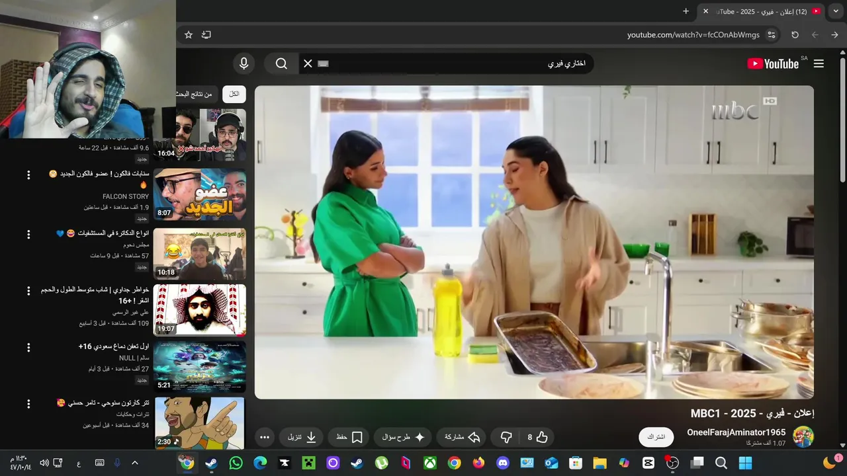Open options for تتر كارتون سنوحي video

pyautogui.click(x=28, y=404)
